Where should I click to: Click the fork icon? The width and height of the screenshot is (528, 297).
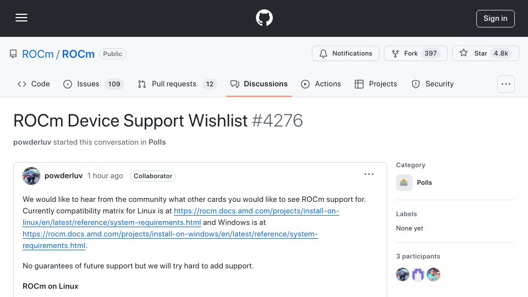(395, 53)
